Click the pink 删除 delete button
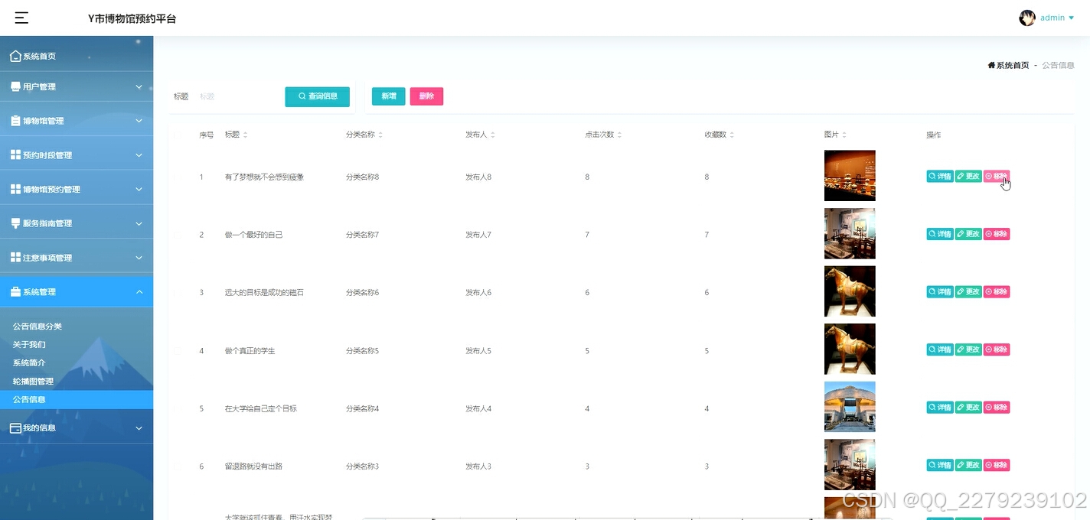 426,96
